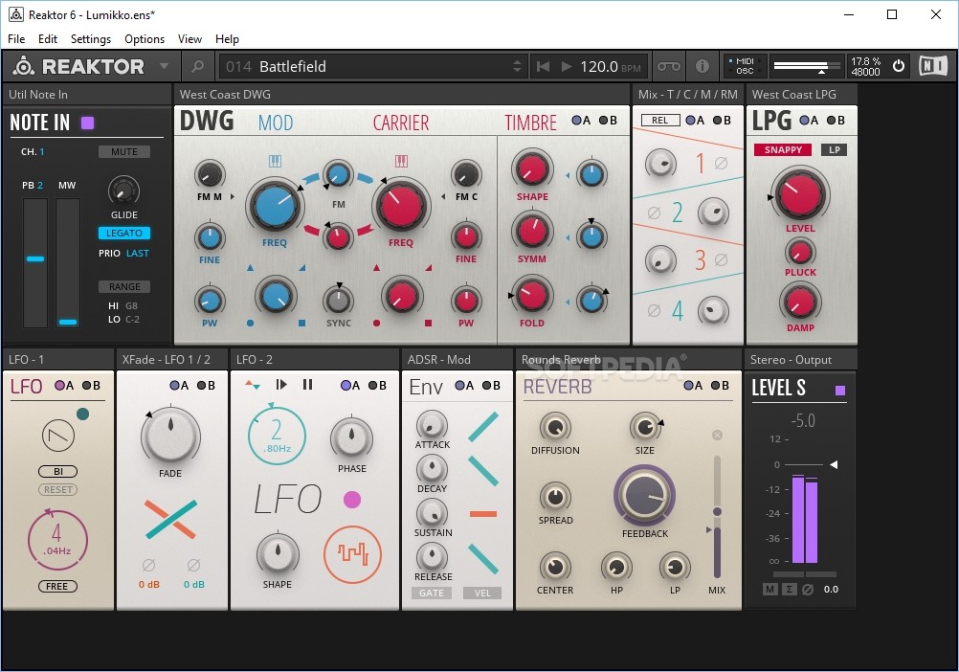Click the attack curve slope icon

[483, 427]
